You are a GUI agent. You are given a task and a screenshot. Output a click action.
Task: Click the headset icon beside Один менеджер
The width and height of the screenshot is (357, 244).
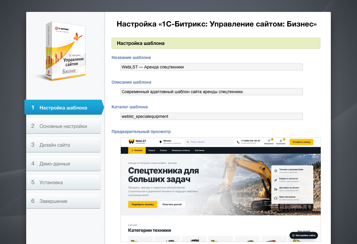coord(276,198)
